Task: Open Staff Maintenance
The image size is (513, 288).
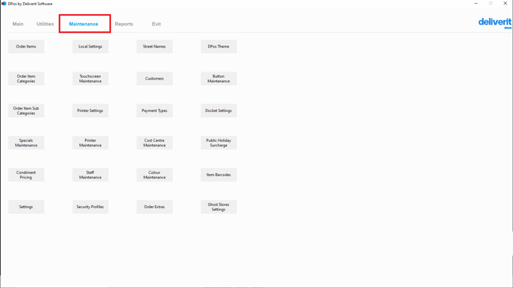Action: pos(90,175)
